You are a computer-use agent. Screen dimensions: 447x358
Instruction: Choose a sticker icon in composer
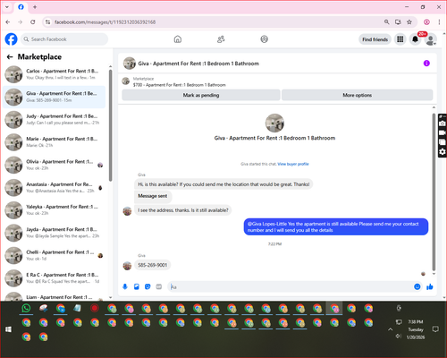(148, 286)
